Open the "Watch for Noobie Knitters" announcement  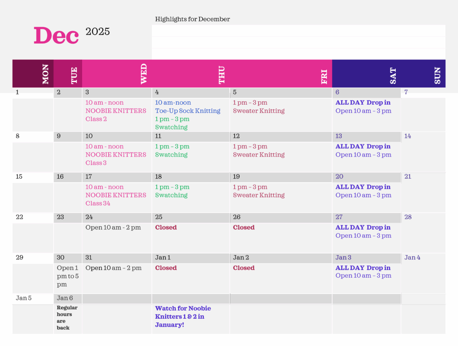coord(183,317)
